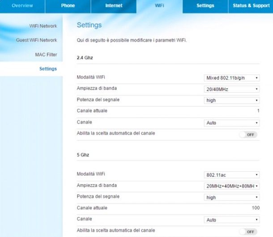Click 5 Ghz 'Abilita la scelta automatica' label

tap(116, 230)
